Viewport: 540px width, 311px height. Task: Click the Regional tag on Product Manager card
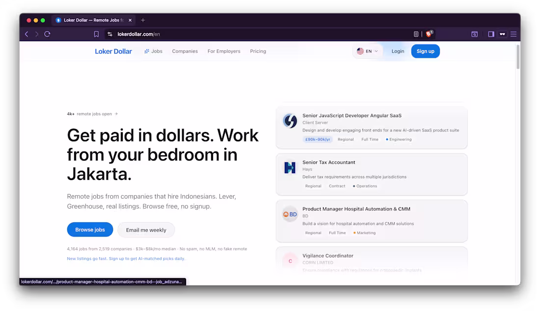point(313,233)
